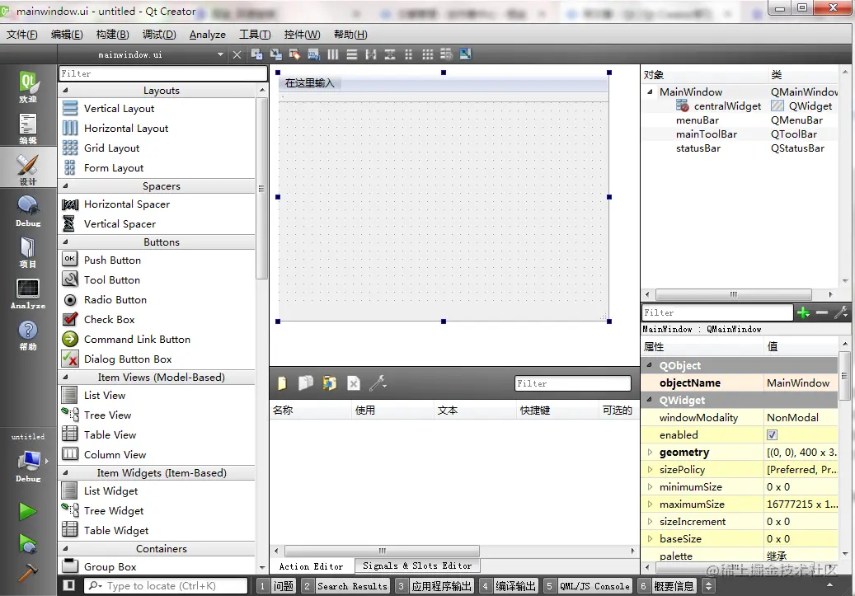The height and width of the screenshot is (596, 855).
Task: Select Edit Widgets mode toolbar icon
Action: point(256,54)
